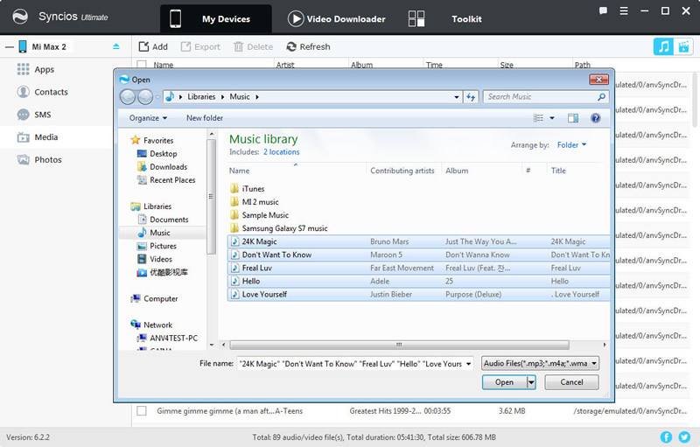Viewport: 700px width, 447px height.
Task: Go back in the Open dialog
Action: (128, 97)
